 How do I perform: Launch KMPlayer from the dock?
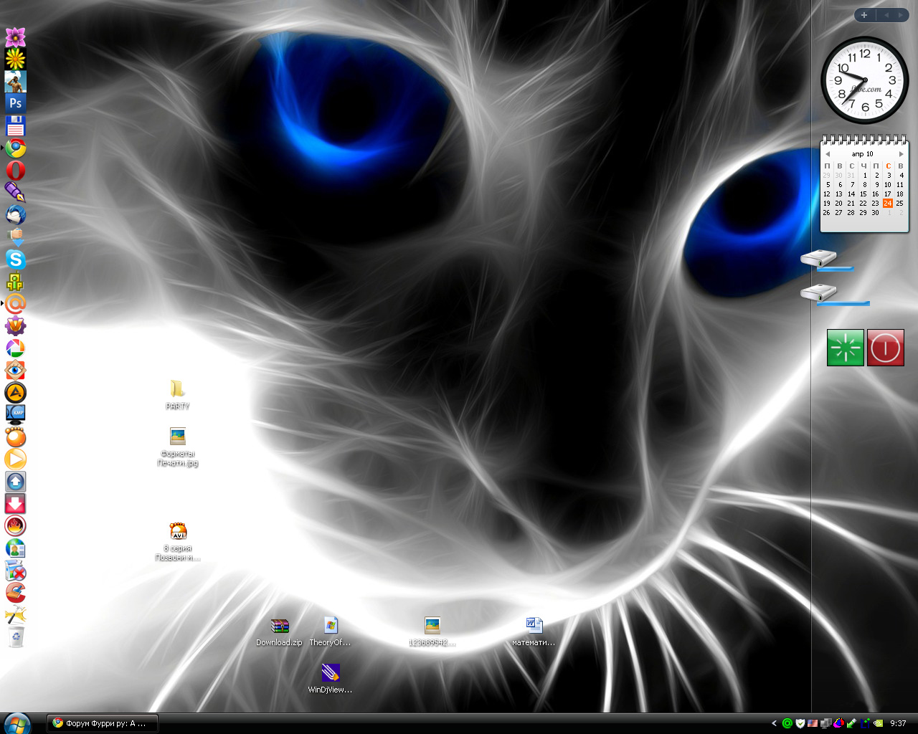pos(15,414)
